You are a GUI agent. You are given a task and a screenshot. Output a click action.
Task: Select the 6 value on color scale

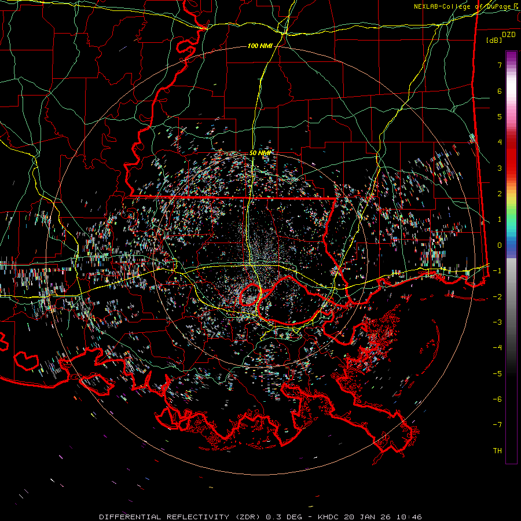[x=500, y=91]
